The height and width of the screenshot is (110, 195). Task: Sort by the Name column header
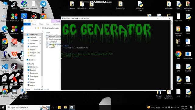pyautogui.click(x=48, y=32)
